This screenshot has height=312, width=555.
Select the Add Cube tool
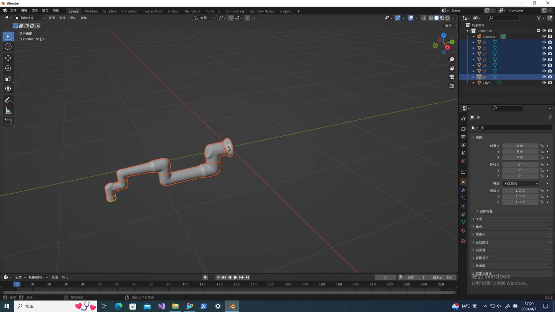(8, 122)
